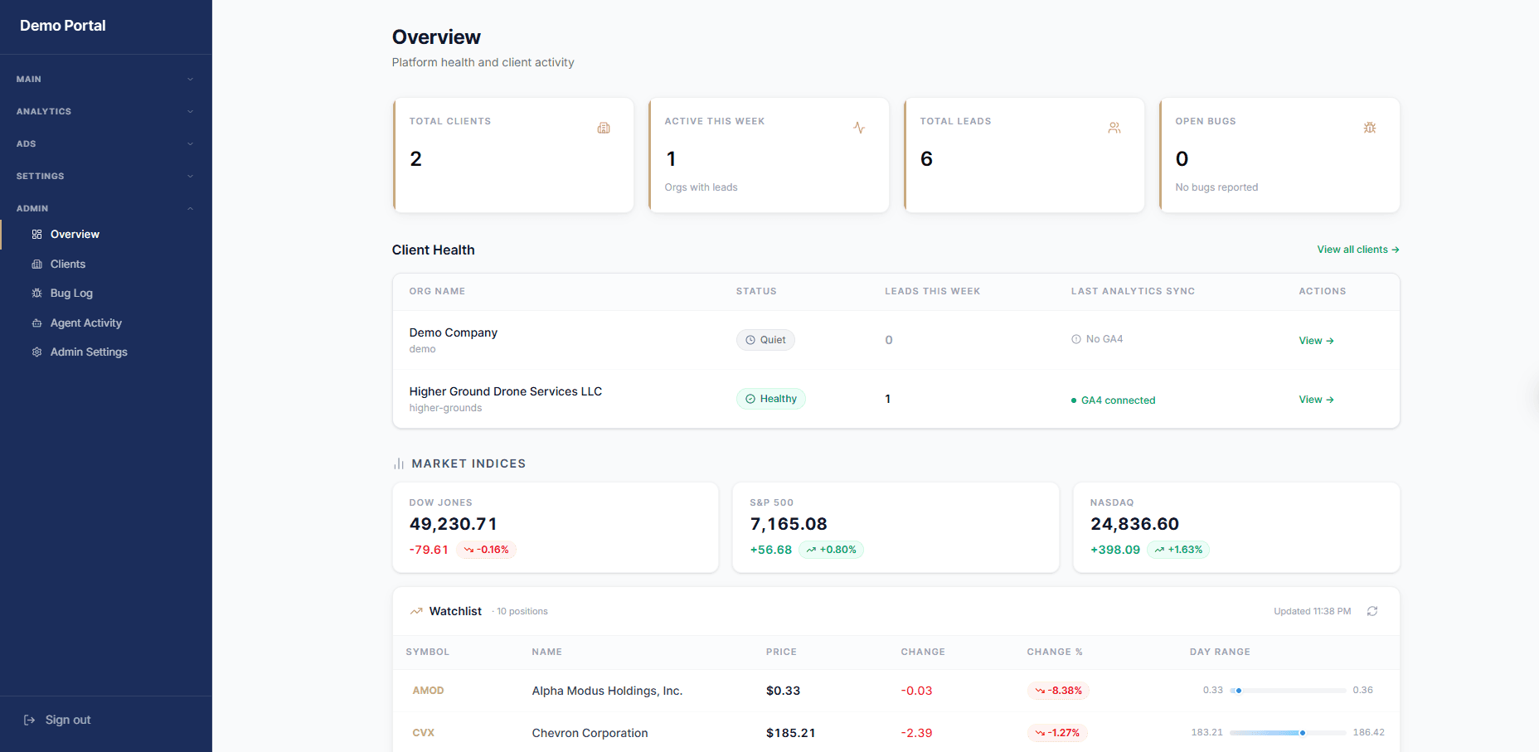The width and height of the screenshot is (1539, 752).
Task: Select the Bug Log sidebar icon
Action: (36, 293)
